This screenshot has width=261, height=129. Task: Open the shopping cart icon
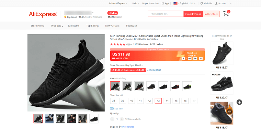[226, 13]
